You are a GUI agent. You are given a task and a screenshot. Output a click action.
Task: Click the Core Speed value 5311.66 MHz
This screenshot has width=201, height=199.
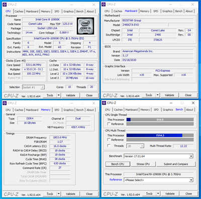34,65
